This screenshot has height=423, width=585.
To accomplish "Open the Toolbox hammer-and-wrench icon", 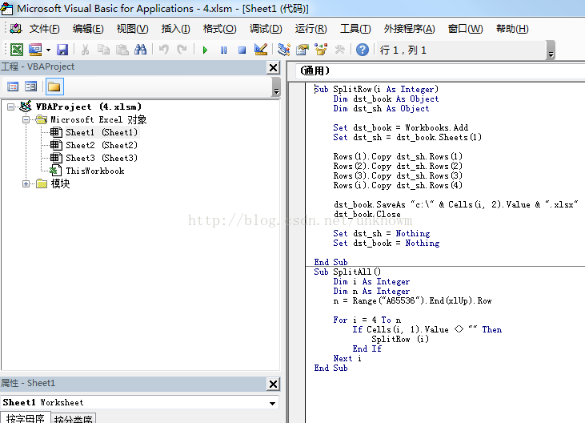I will tap(339, 50).
